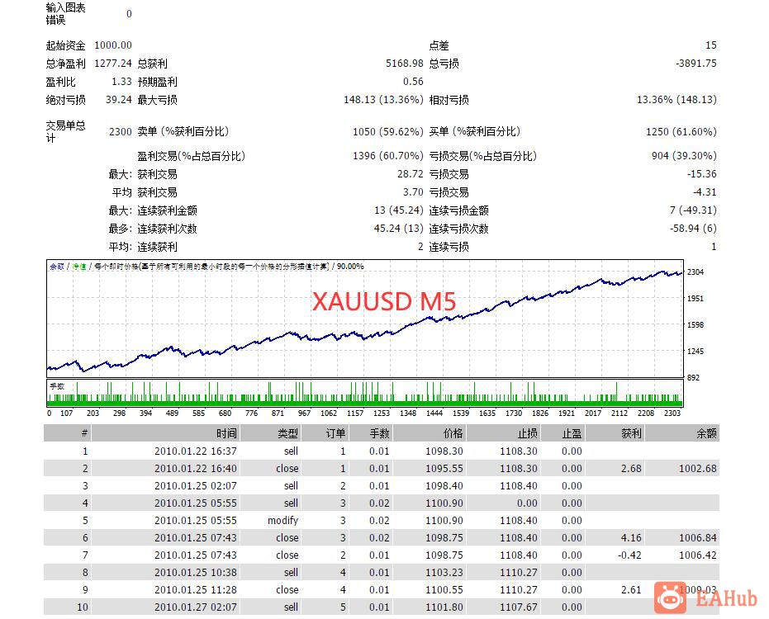Click the balance curve chart

pyautogui.click(x=365, y=319)
